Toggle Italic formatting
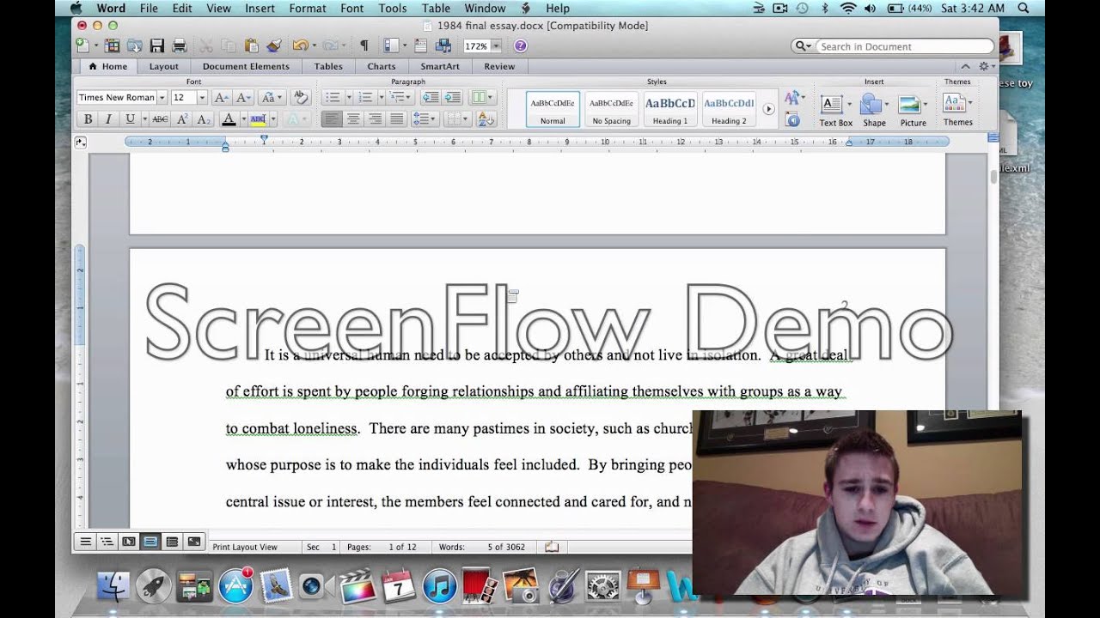Image resolution: width=1100 pixels, height=618 pixels. tap(108, 119)
